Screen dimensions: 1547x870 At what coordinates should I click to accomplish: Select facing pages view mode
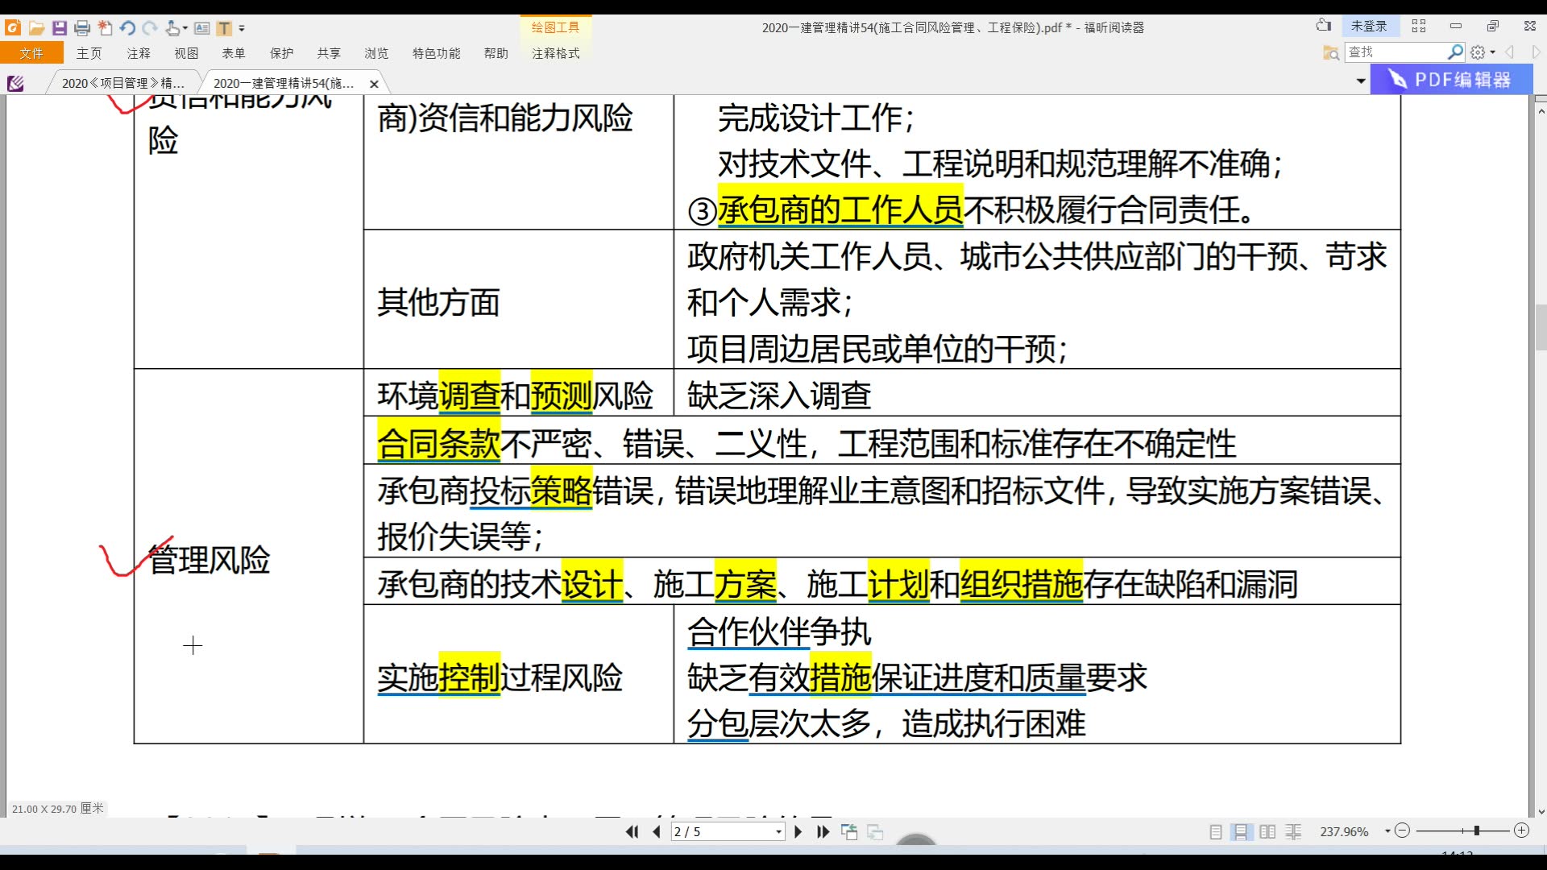1267,832
